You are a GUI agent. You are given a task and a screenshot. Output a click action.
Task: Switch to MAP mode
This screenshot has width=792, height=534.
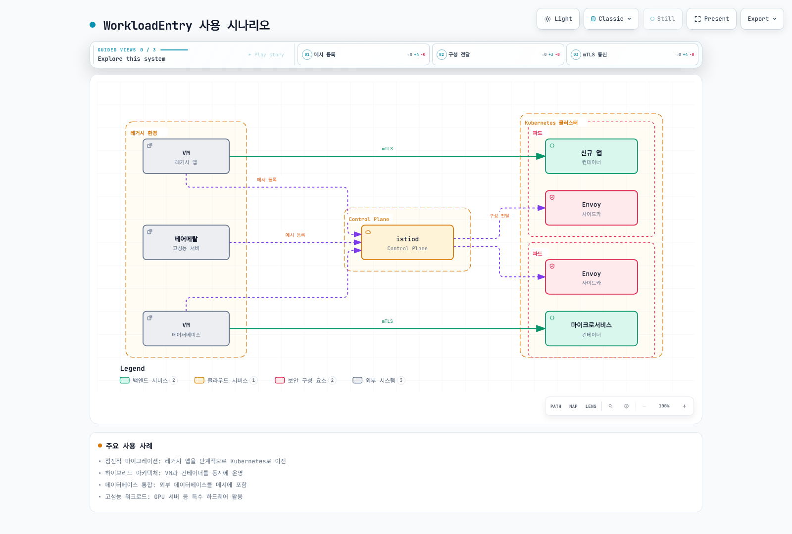[573, 406]
